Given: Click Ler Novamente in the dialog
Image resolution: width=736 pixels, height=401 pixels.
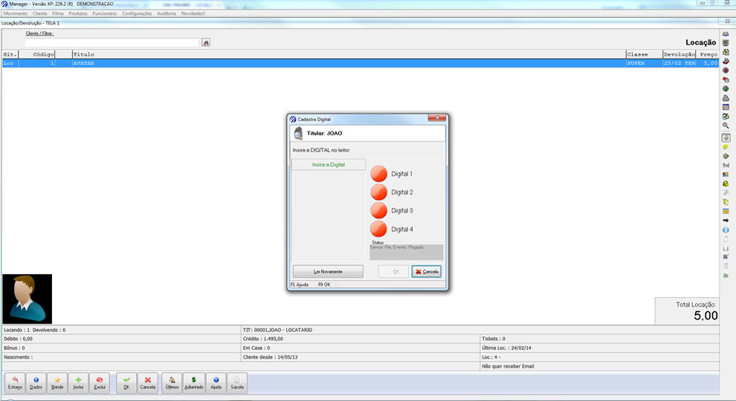Looking at the screenshot, I should pyautogui.click(x=328, y=272).
